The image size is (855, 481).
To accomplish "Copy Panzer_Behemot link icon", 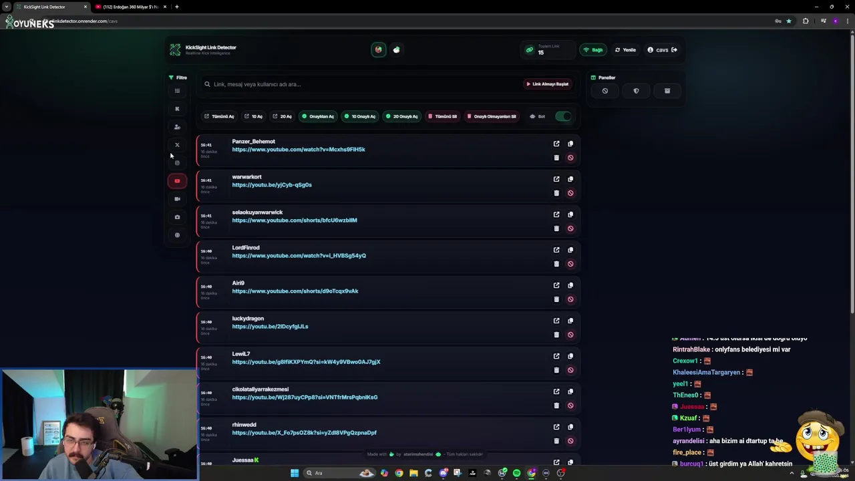I will point(570,144).
